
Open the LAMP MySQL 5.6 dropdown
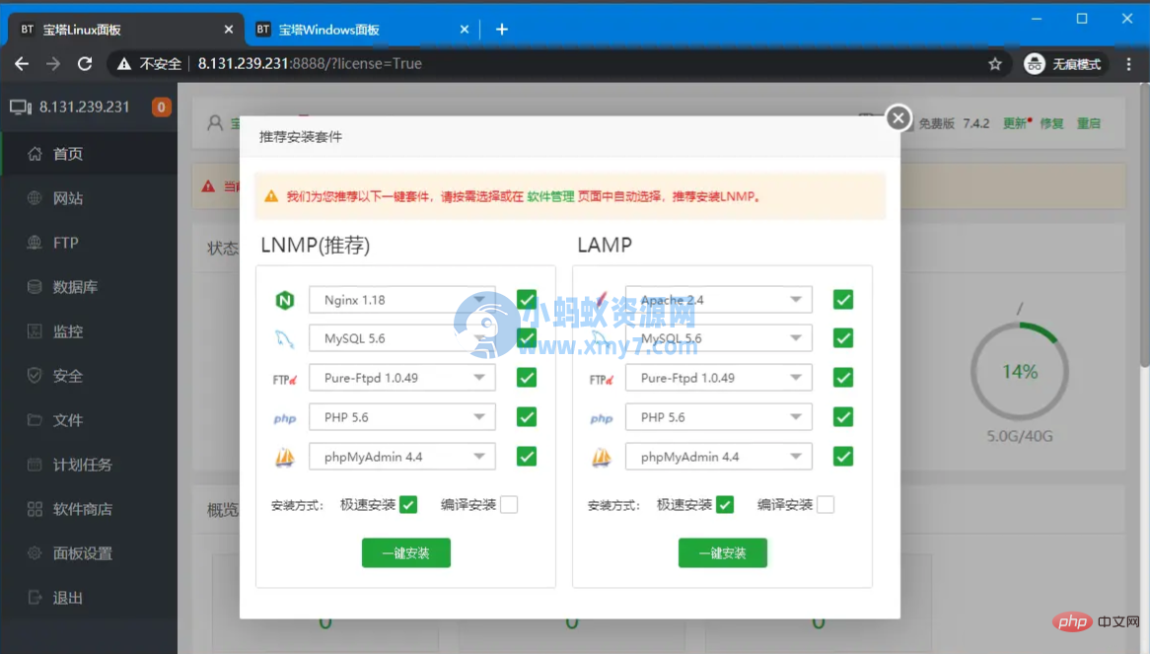click(719, 338)
